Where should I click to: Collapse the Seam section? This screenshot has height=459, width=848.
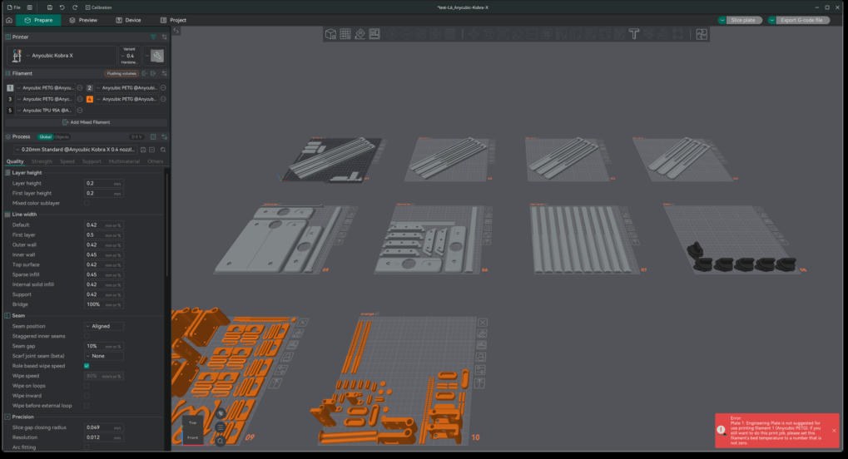pyautogui.click(x=15, y=315)
